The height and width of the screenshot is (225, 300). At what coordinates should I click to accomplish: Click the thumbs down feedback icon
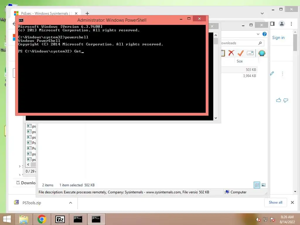click(286, 100)
